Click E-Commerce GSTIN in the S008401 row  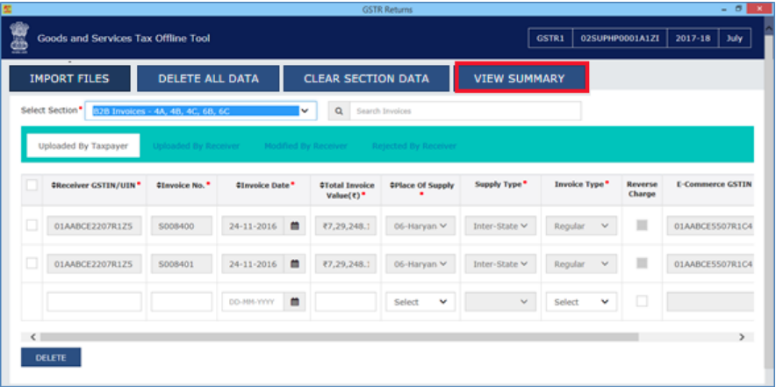(710, 264)
